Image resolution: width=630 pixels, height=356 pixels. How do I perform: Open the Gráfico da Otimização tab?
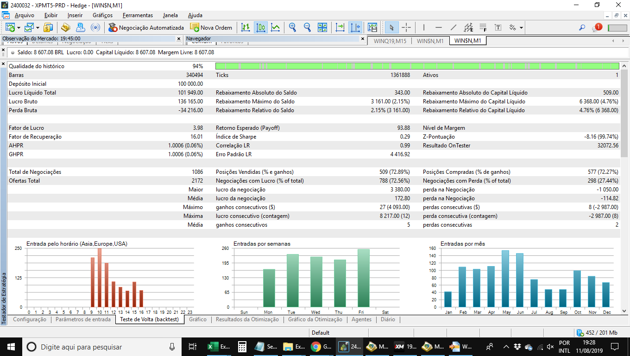[315, 319]
